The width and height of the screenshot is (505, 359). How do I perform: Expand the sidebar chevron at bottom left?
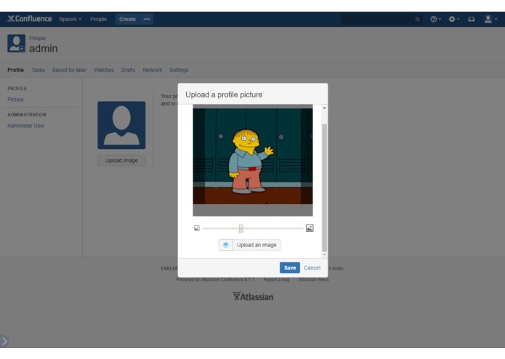(x=4, y=341)
